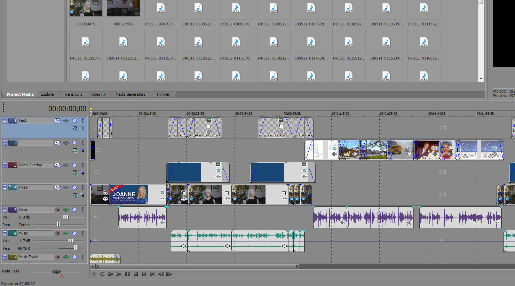
Task: Click the timeline horizontal scroll left arrow
Action: coord(92,267)
